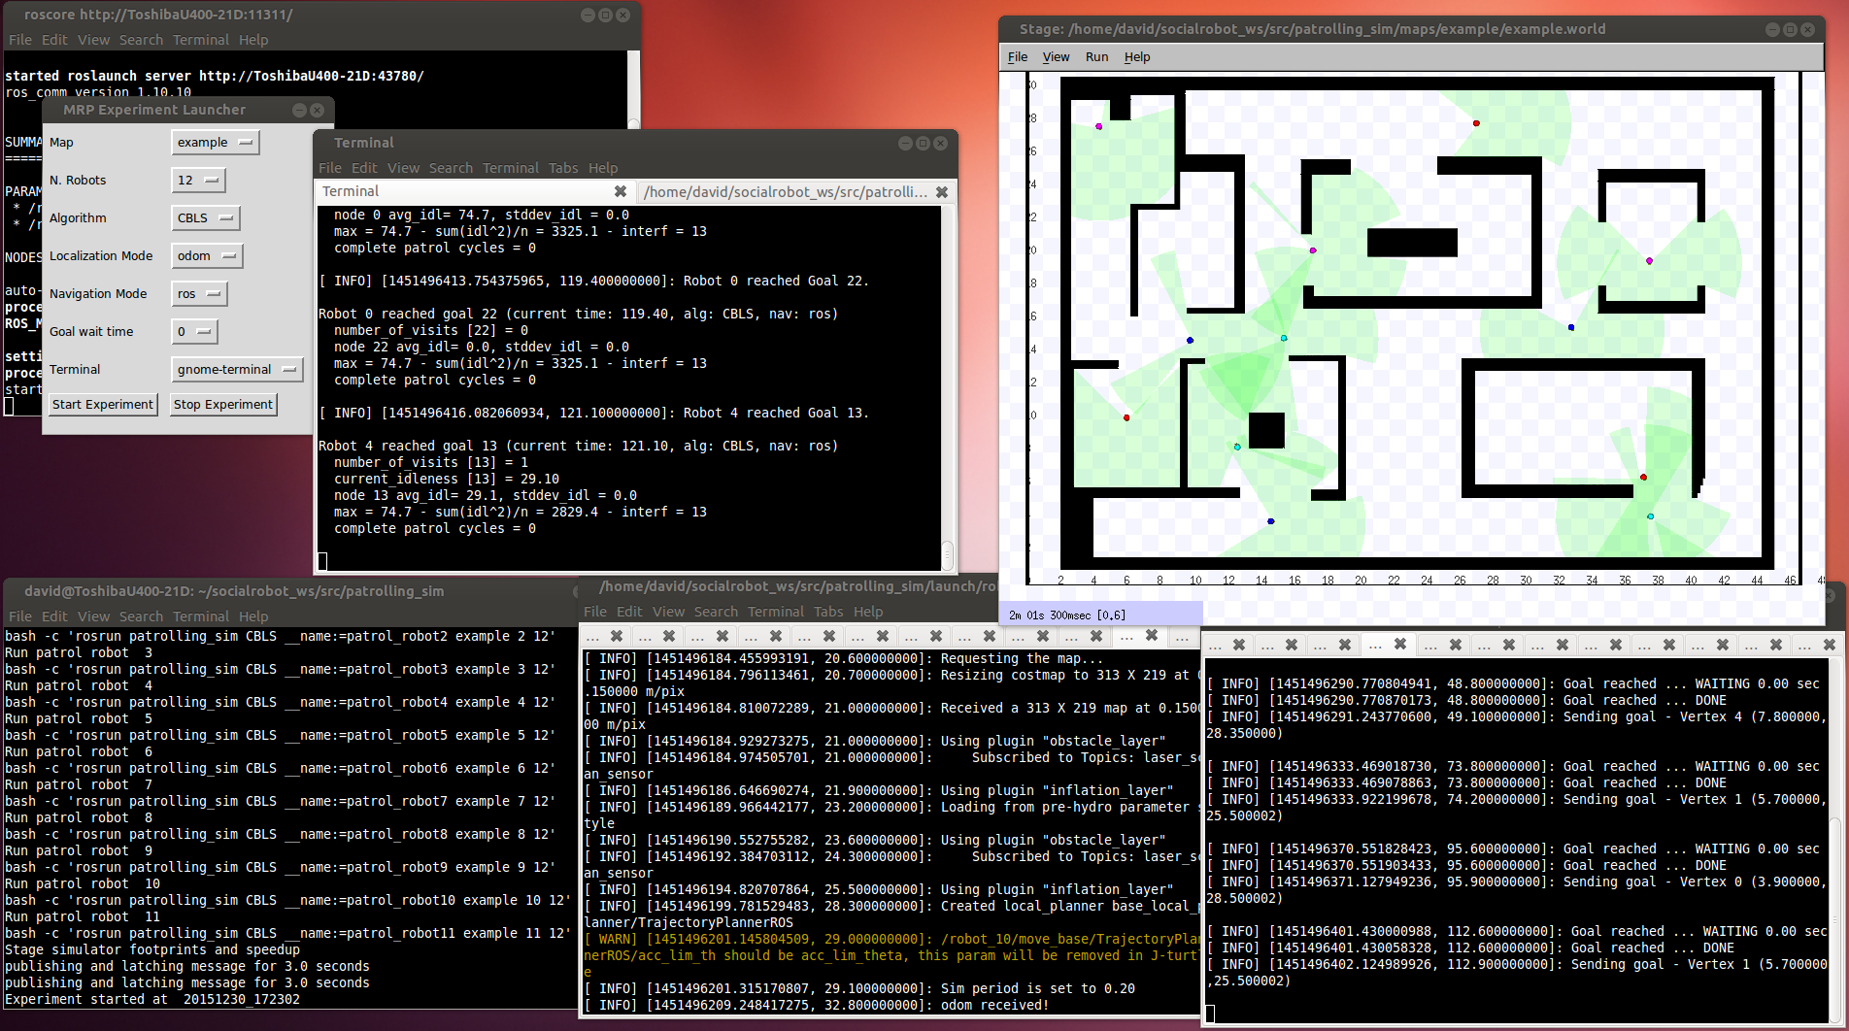1849x1031 pixels.
Task: Close the /home/david/socialrobot_ws tab in the middle terminal
Action: [x=941, y=192]
